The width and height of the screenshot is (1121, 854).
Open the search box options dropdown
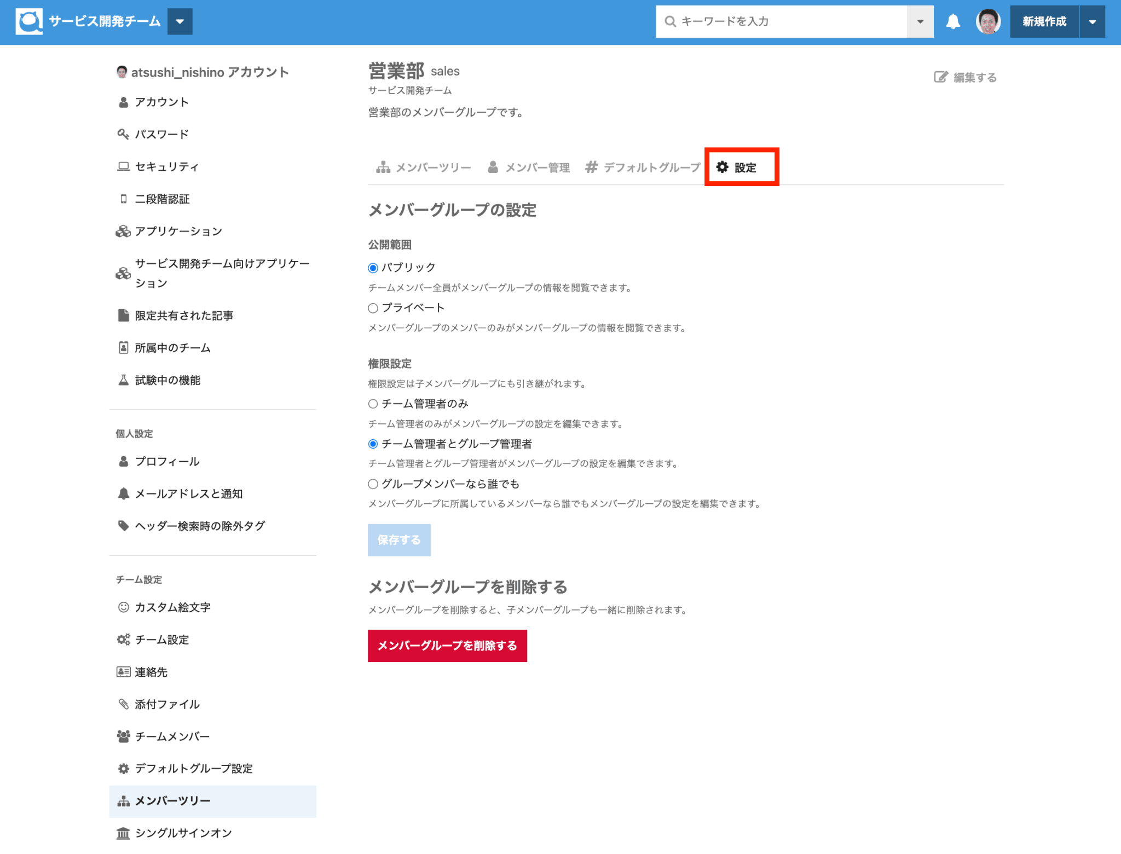pos(920,21)
